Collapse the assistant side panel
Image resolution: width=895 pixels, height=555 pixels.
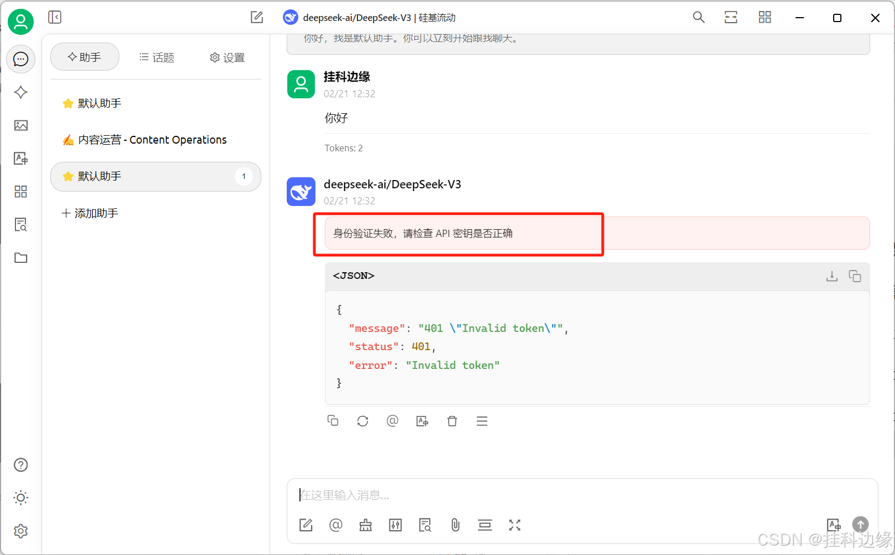pos(55,17)
